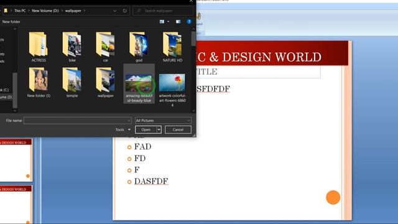Viewport: 398px width, 224px height.
Task: Click the help question mark icon
Action: 189,22
